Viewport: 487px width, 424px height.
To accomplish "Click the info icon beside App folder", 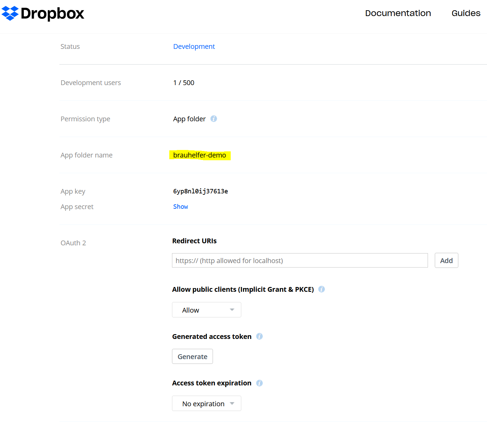I will click(214, 119).
